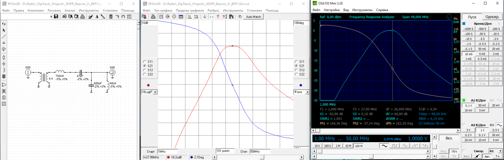Click the frequency marker scrollbar under graph
504x160 pixels.
tap(258, 157)
